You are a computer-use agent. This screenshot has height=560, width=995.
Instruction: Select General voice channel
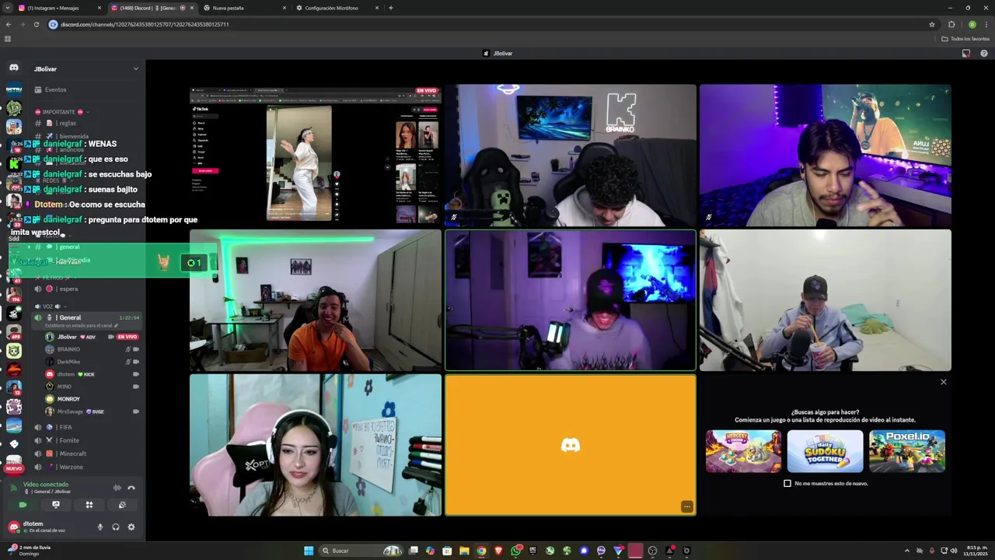pos(86,317)
